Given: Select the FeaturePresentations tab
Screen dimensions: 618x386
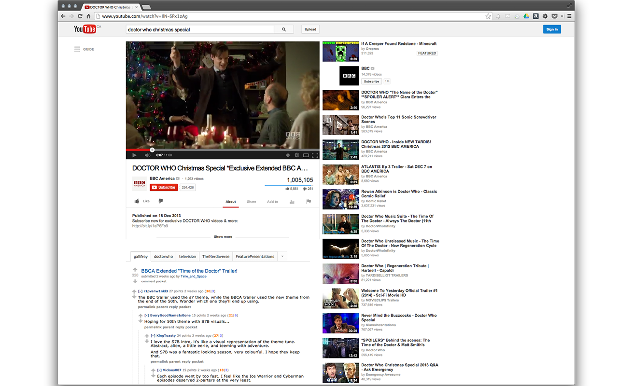Looking at the screenshot, I should click(x=255, y=257).
